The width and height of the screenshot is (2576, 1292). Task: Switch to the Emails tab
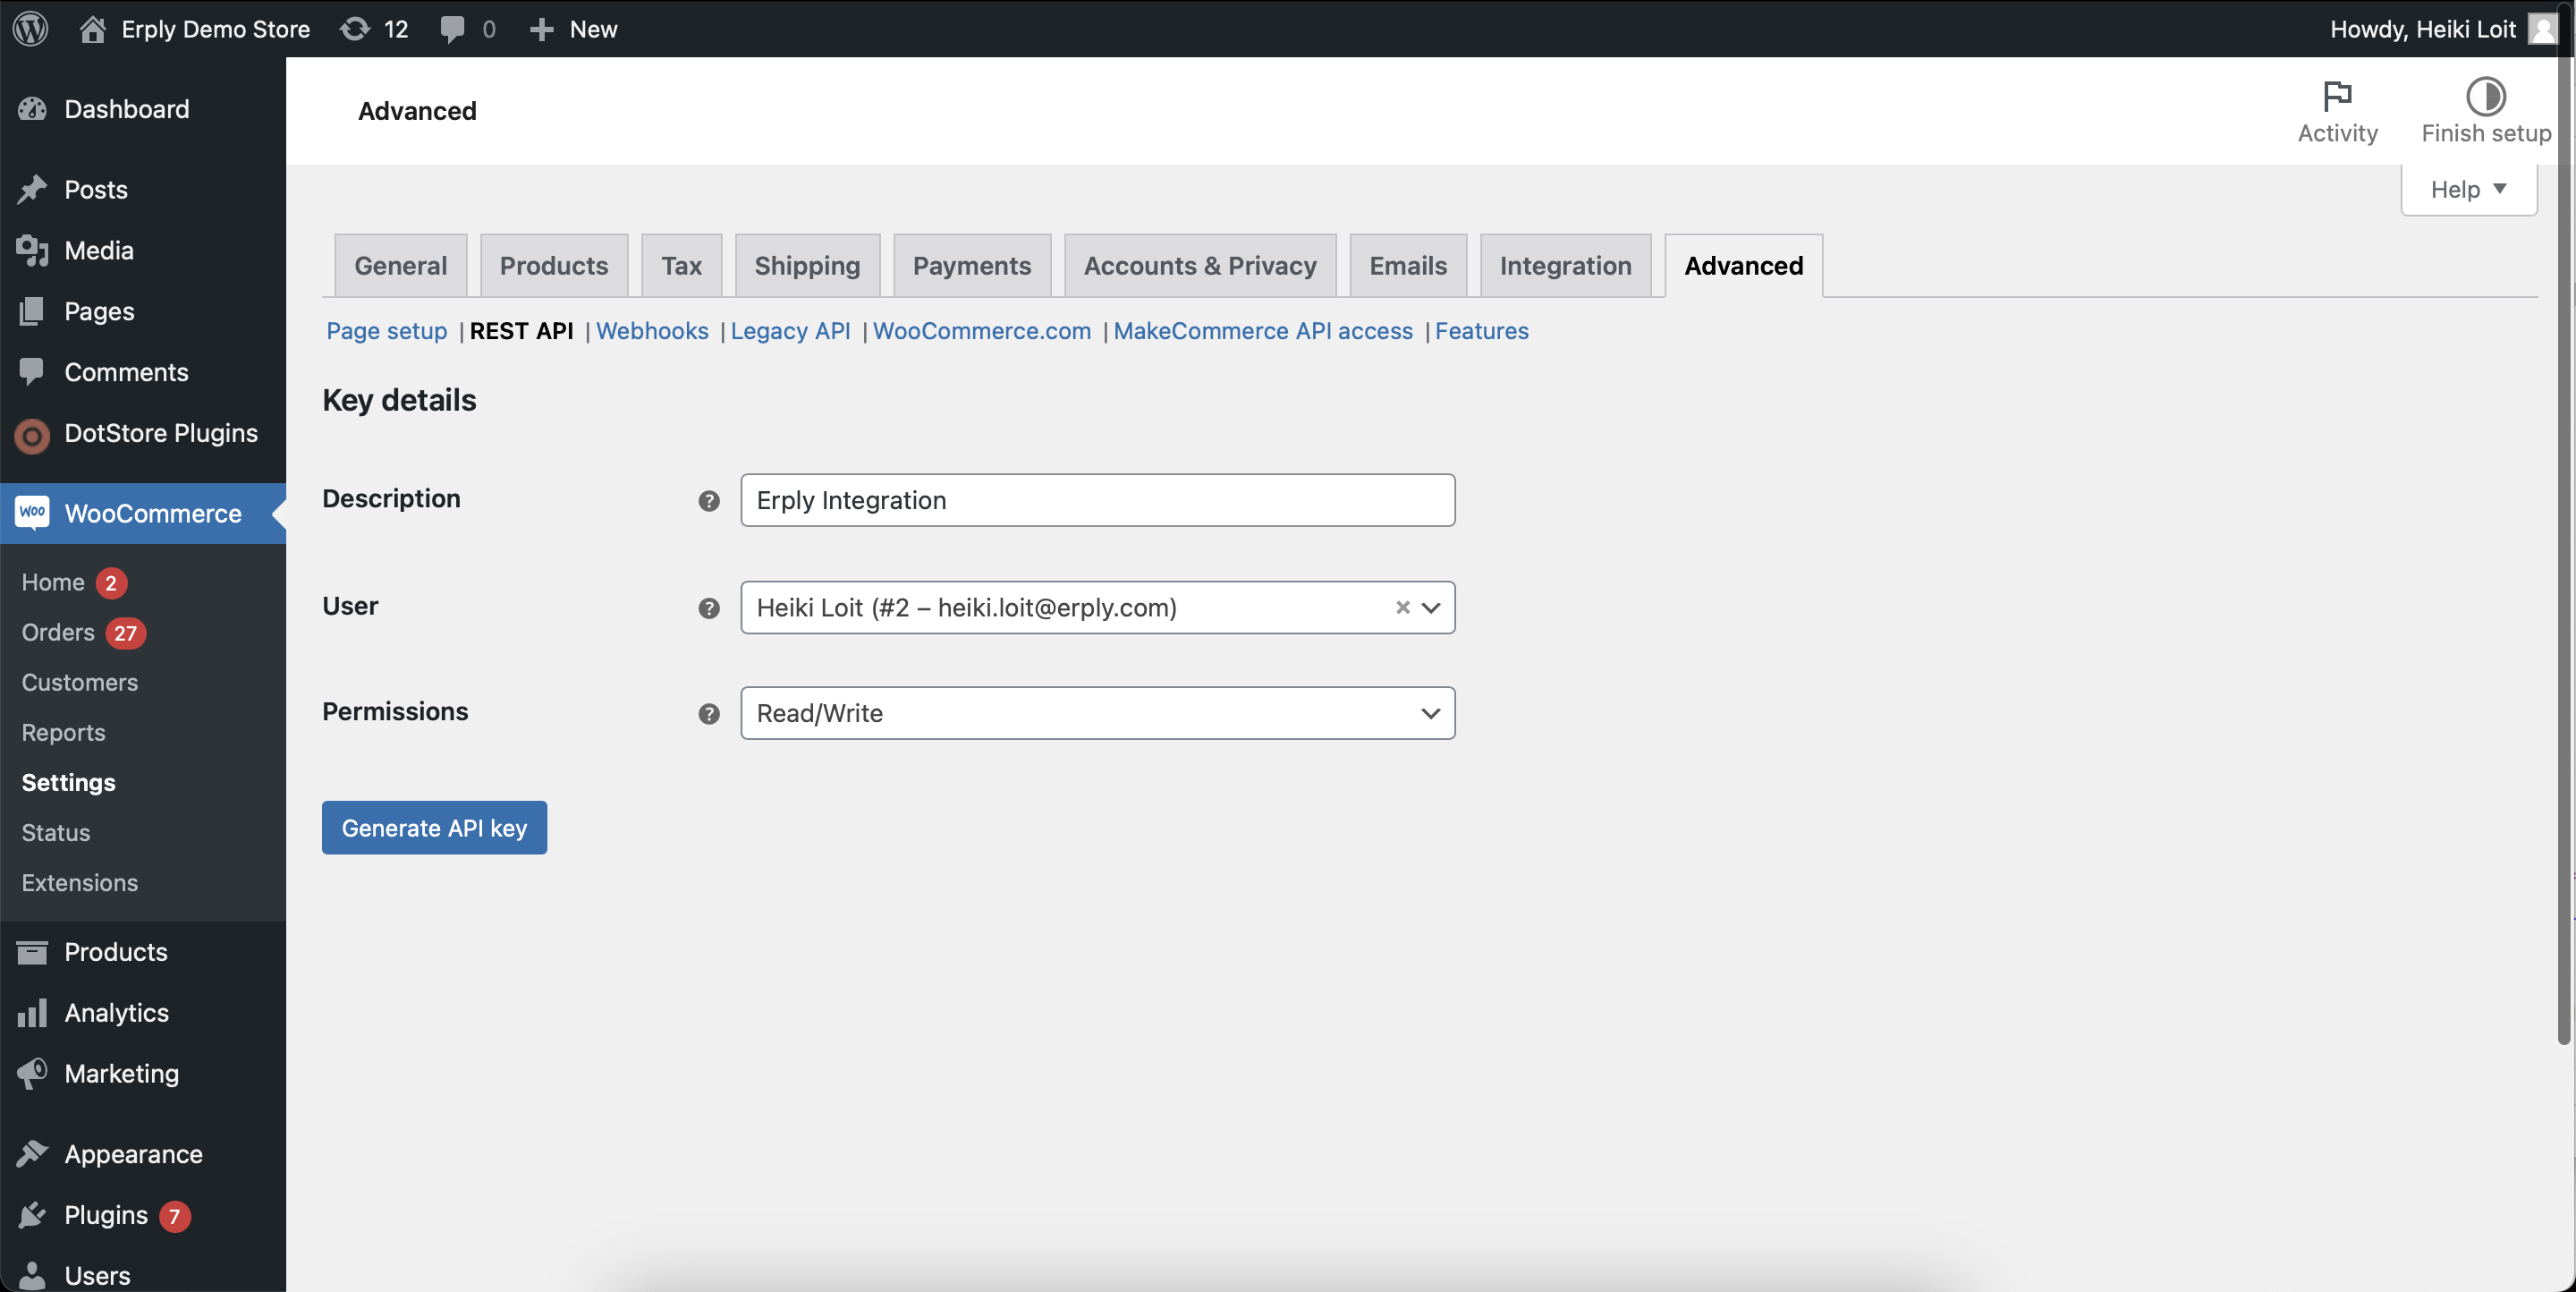pyautogui.click(x=1408, y=265)
